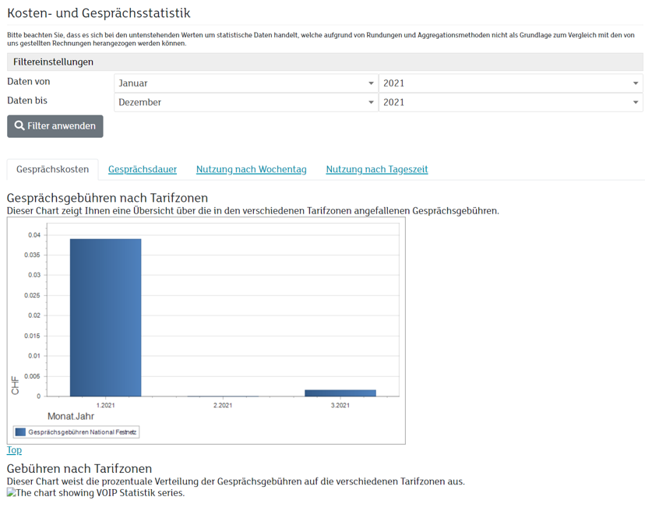
Task: Click the blue legend color square
Action: tap(20, 432)
